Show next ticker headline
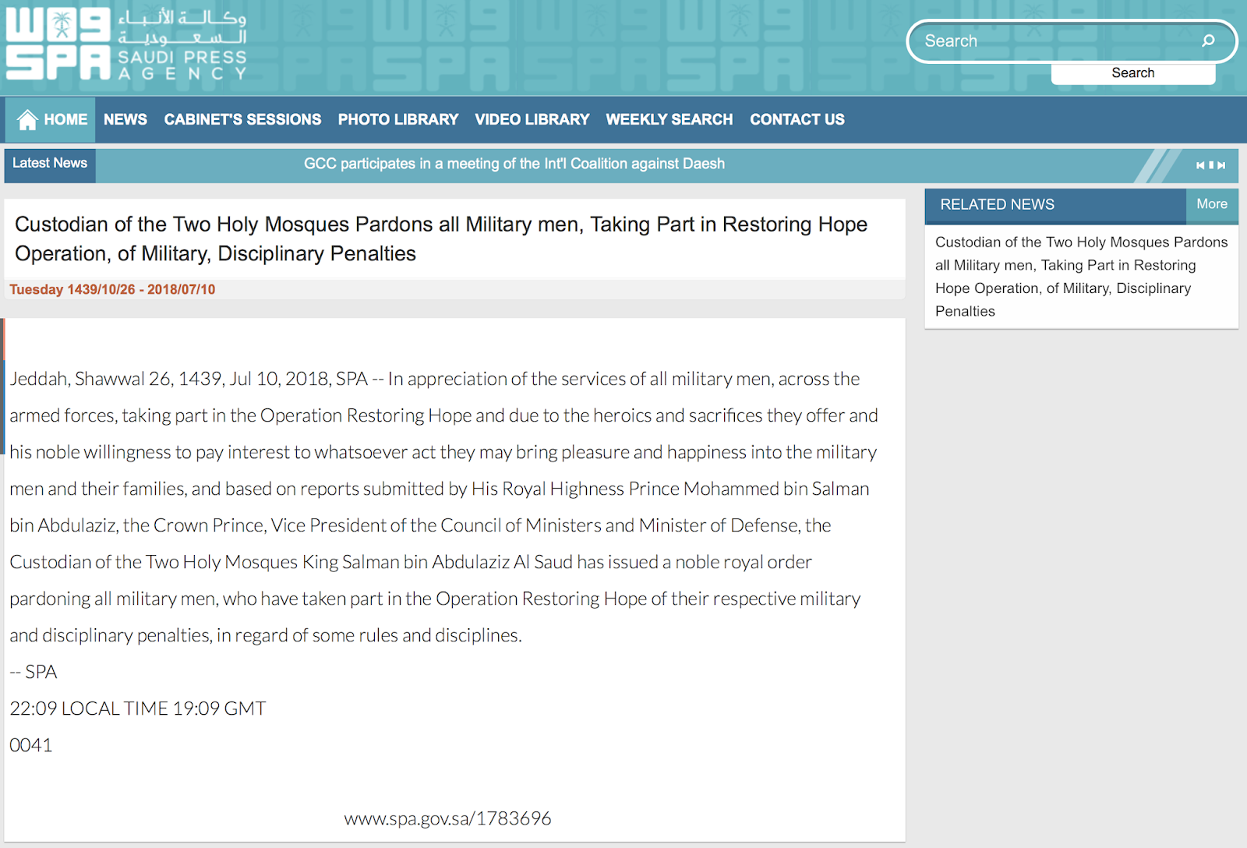 click(x=1221, y=165)
